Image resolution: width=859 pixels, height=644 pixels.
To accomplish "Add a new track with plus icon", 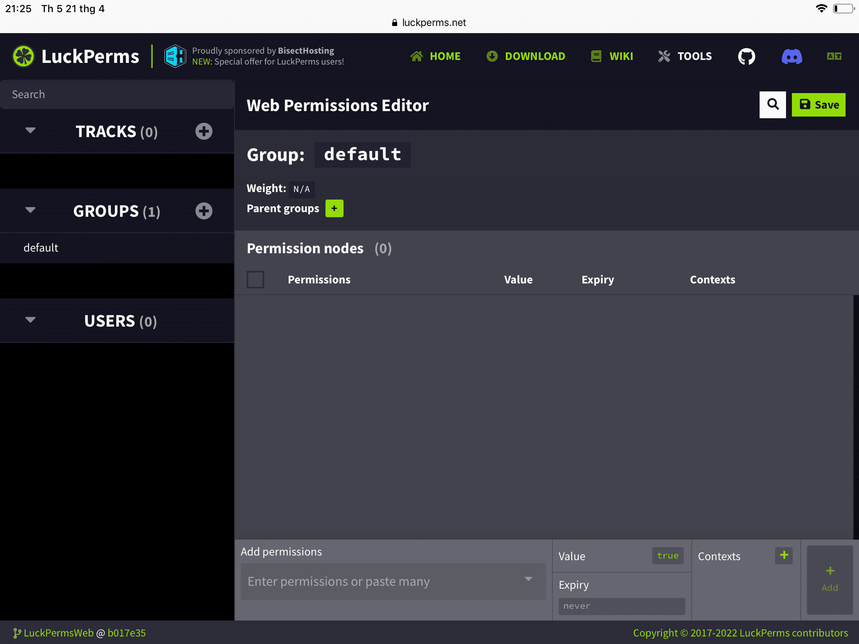I will pos(204,131).
